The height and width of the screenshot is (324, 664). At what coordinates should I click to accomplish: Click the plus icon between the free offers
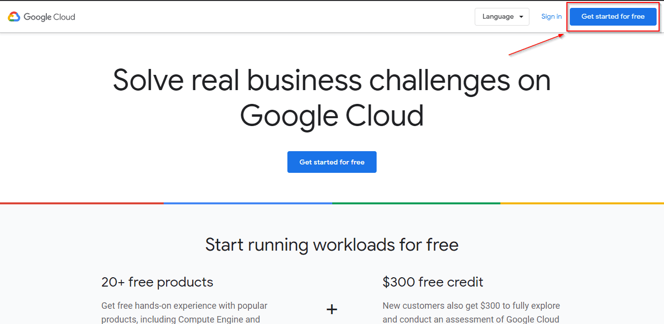(332, 309)
